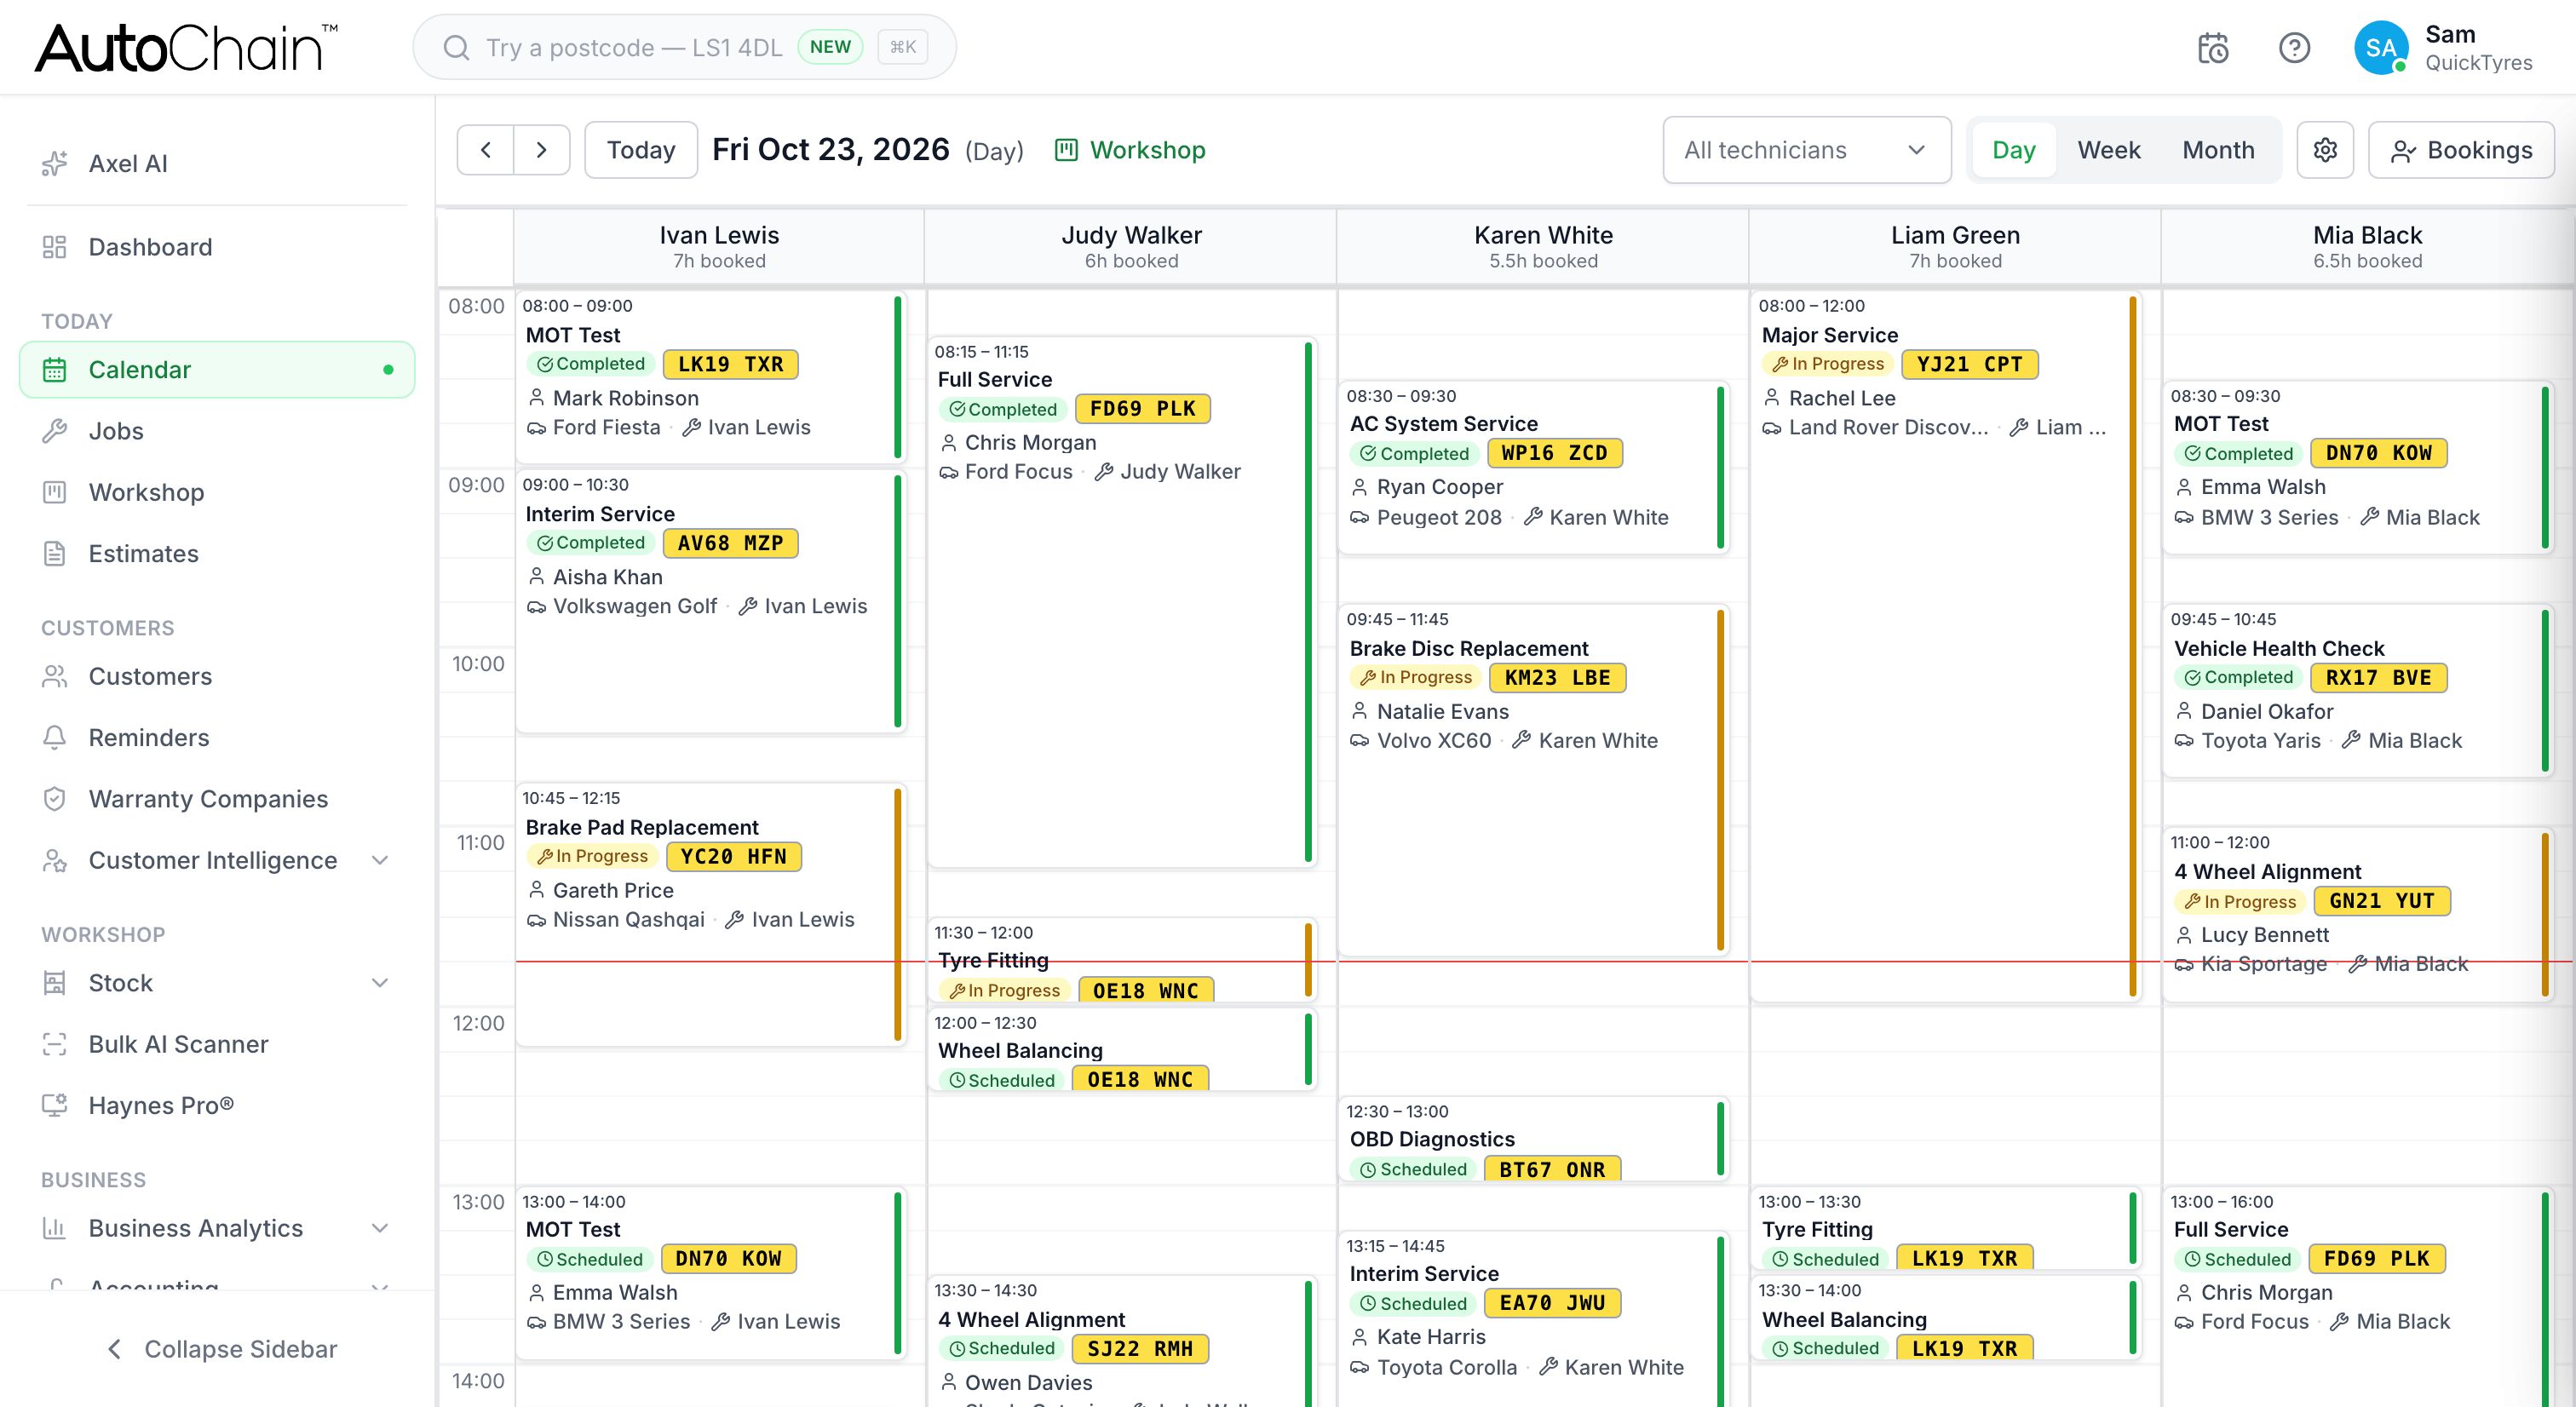Select Calendar in sidebar

(x=217, y=370)
